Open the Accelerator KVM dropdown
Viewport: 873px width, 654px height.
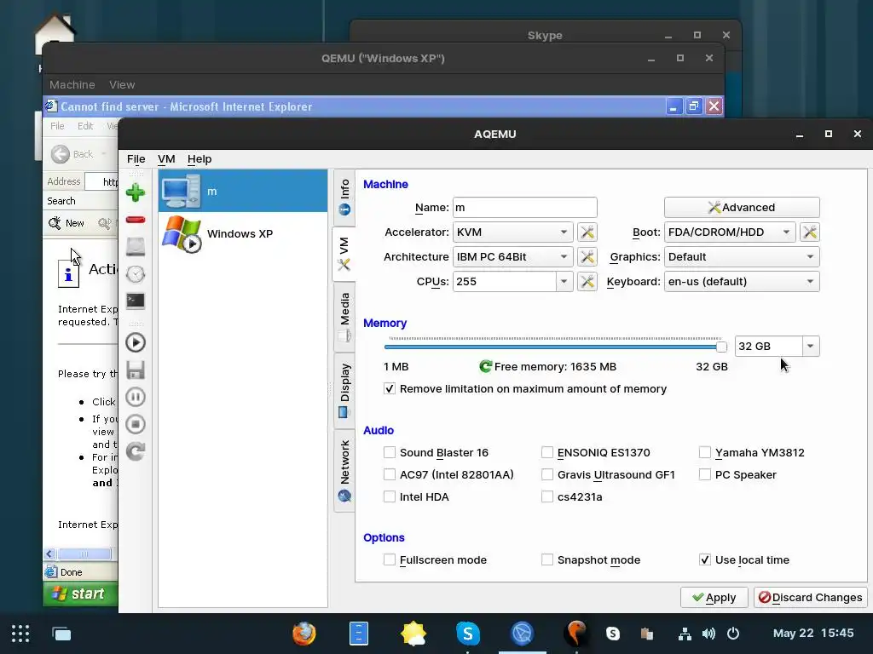click(512, 232)
